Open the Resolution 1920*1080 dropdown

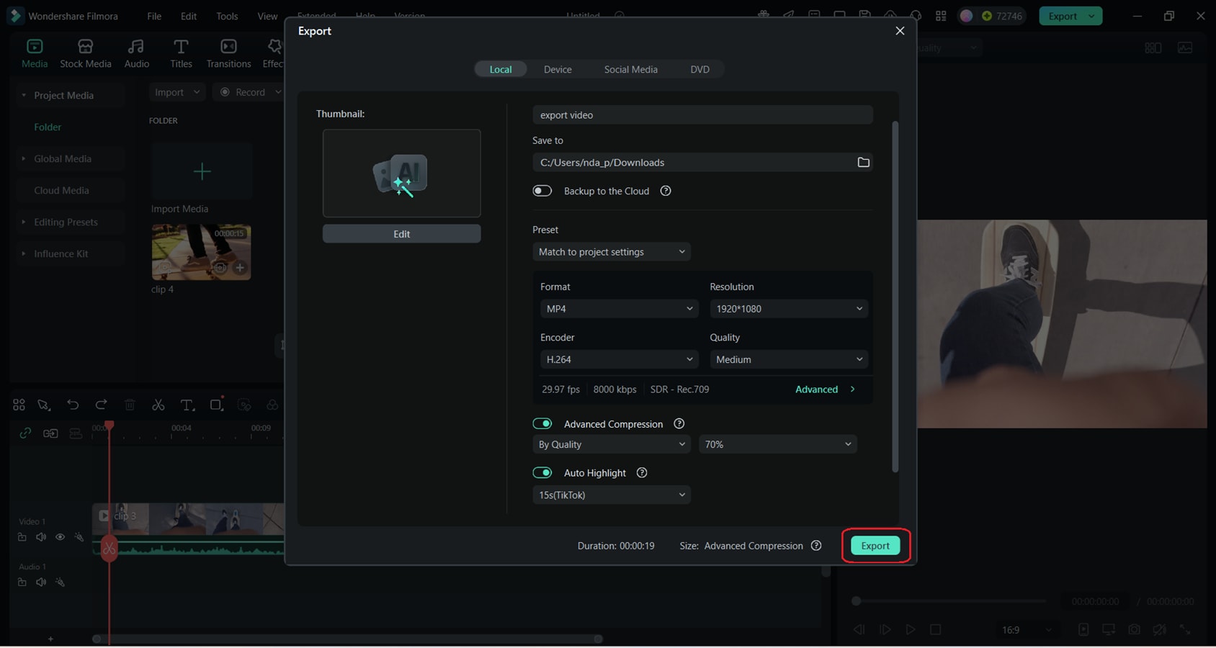tap(789, 308)
